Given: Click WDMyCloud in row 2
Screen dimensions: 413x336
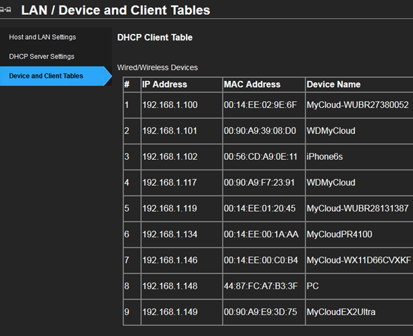Looking at the screenshot, I should tap(331, 131).
